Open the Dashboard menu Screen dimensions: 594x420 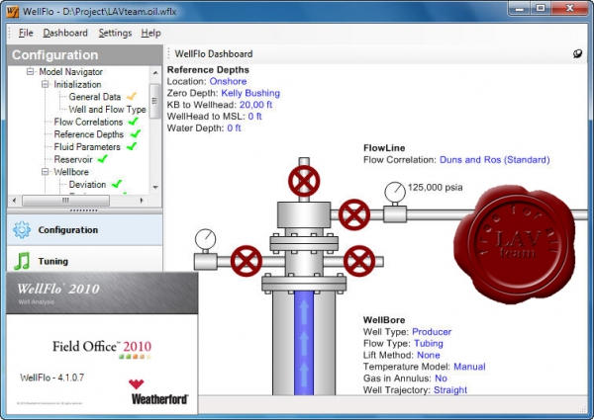click(x=65, y=33)
